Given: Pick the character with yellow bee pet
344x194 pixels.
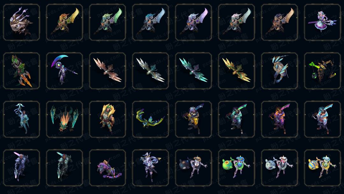Looking at the screenshot, I should [x=322, y=168].
